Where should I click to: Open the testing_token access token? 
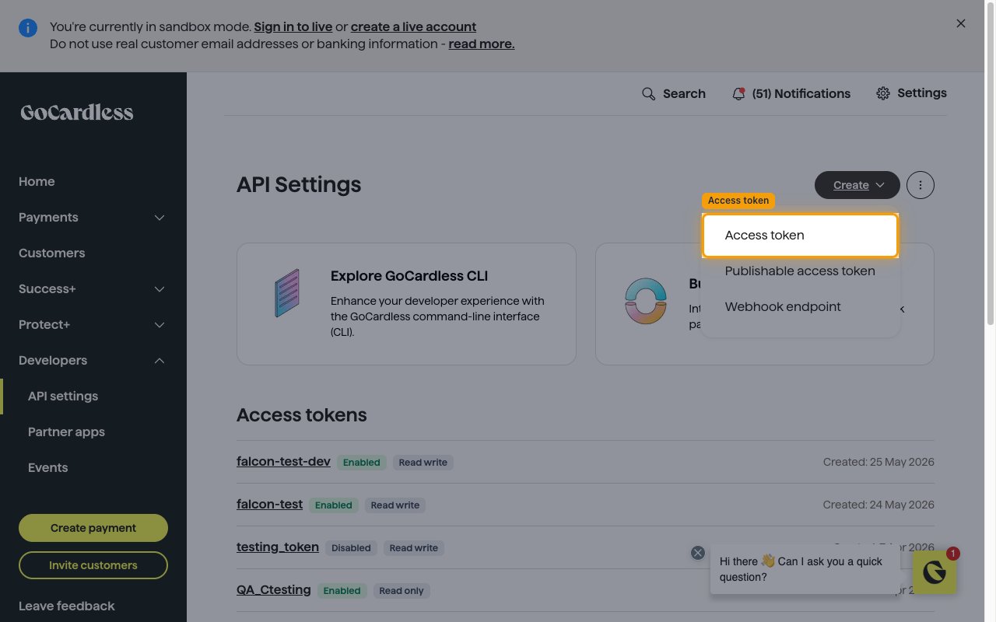(278, 547)
